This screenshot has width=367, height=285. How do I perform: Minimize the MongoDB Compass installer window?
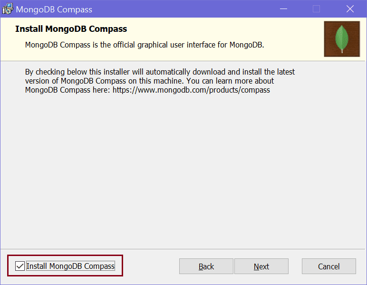284,9
